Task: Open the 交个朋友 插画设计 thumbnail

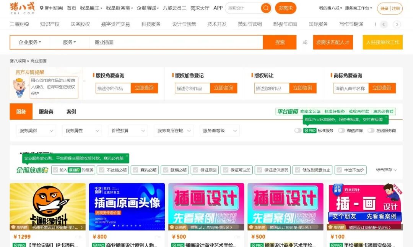Action: pyautogui.click(x=365, y=207)
